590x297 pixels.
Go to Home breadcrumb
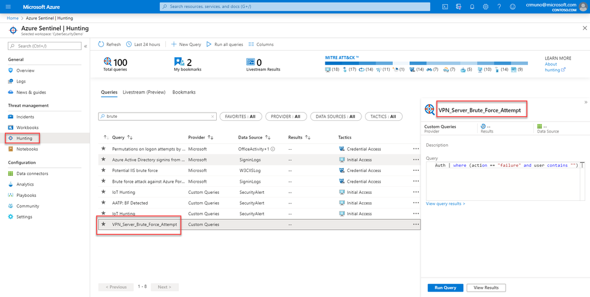point(13,18)
